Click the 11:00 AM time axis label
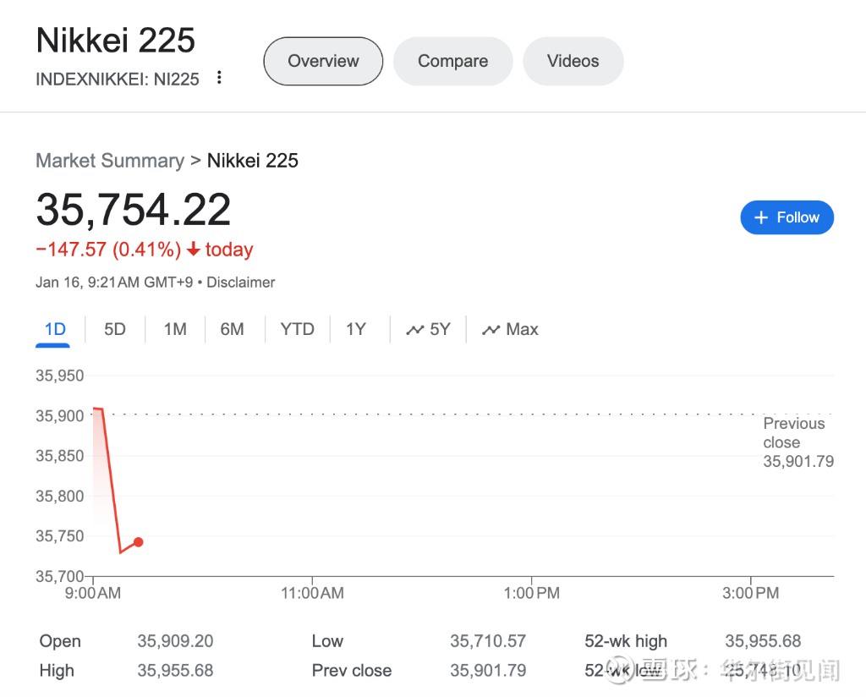The height and width of the screenshot is (697, 866). click(312, 593)
